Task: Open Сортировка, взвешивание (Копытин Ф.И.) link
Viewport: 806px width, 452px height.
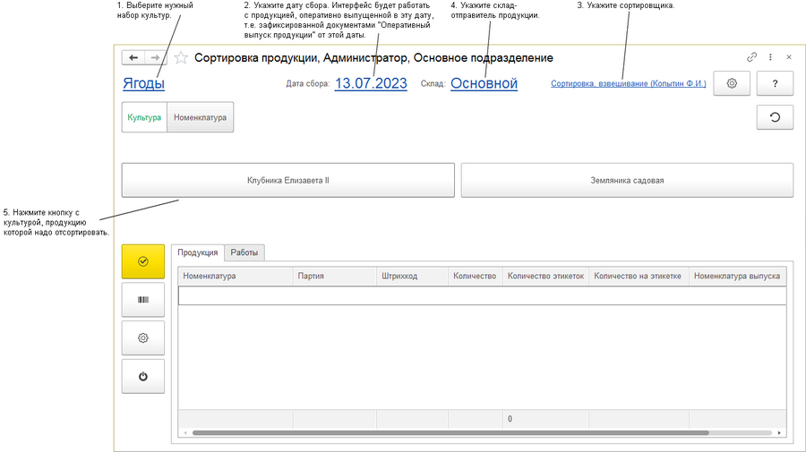Action: (x=628, y=84)
